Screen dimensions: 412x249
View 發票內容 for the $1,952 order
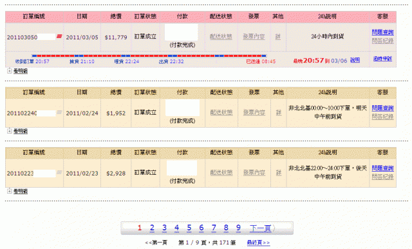point(254,113)
